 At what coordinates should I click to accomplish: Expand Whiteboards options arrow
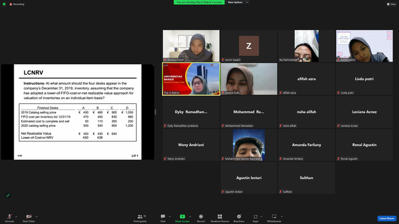(282, 217)
